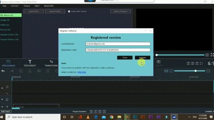Open the Help Desk link
This screenshot has height=120, width=214.
[x=82, y=72]
